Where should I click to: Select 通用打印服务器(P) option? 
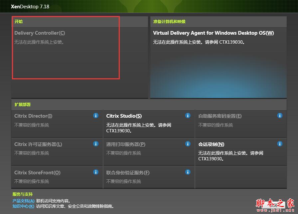coord(126,144)
